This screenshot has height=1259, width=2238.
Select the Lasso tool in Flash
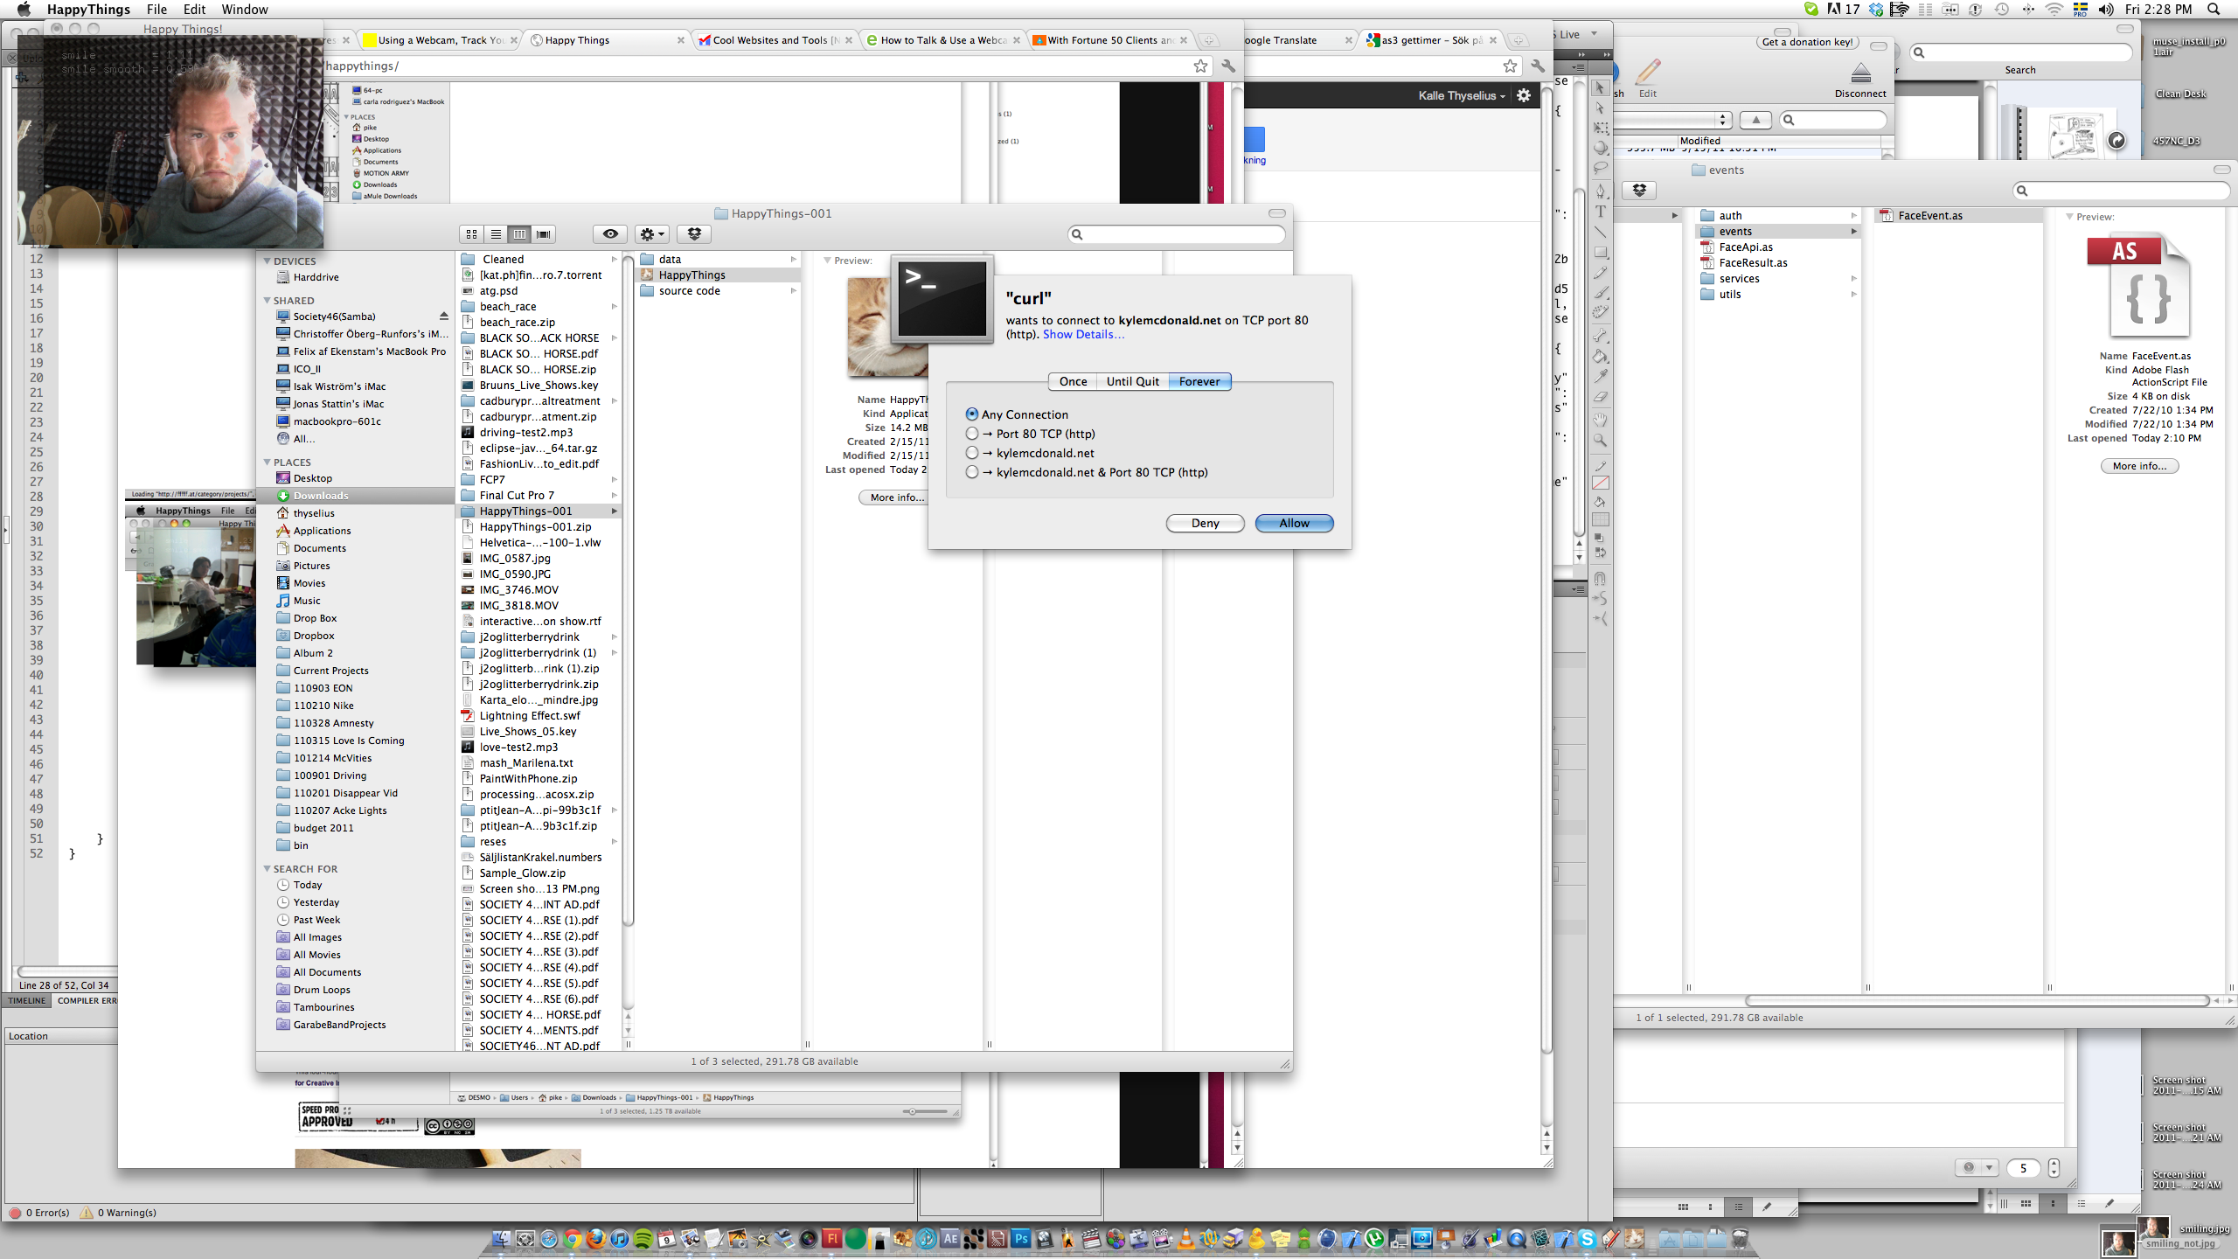click(x=1600, y=168)
